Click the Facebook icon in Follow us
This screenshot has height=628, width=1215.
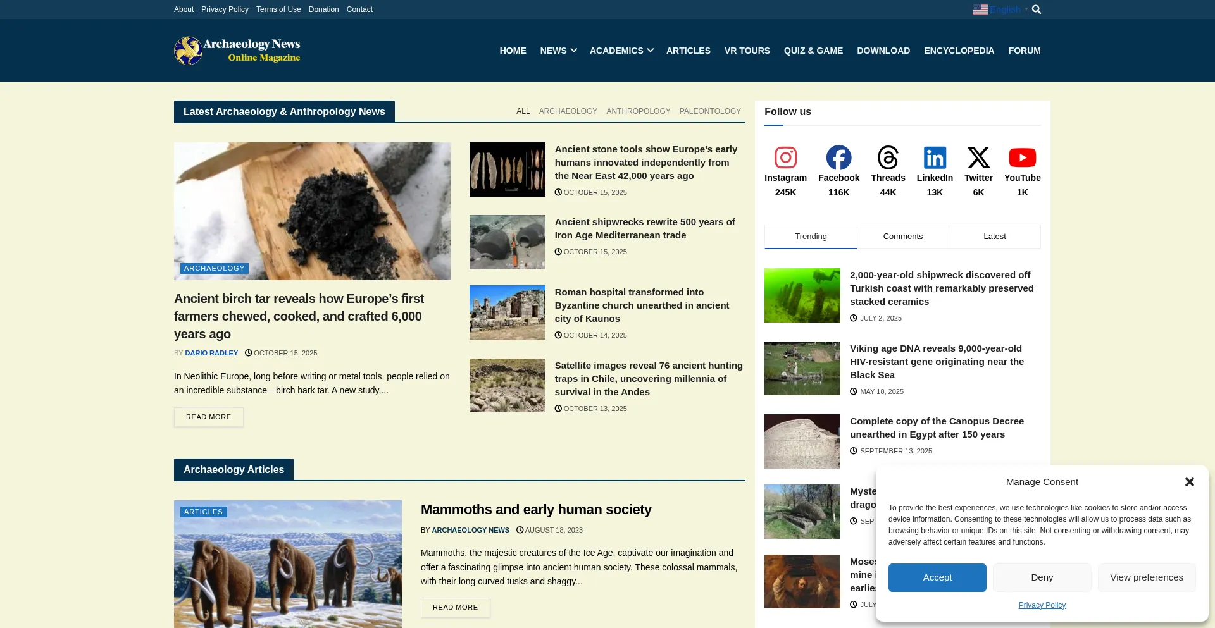pyautogui.click(x=838, y=157)
